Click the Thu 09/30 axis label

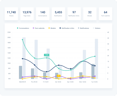click(x=34, y=82)
